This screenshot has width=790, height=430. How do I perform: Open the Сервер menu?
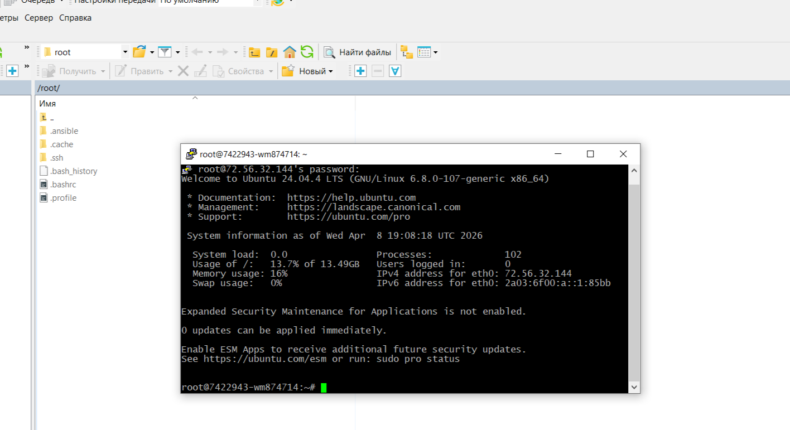click(38, 18)
